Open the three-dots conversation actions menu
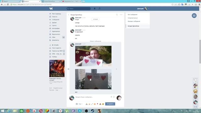The image size is (201, 113). click(121, 15)
